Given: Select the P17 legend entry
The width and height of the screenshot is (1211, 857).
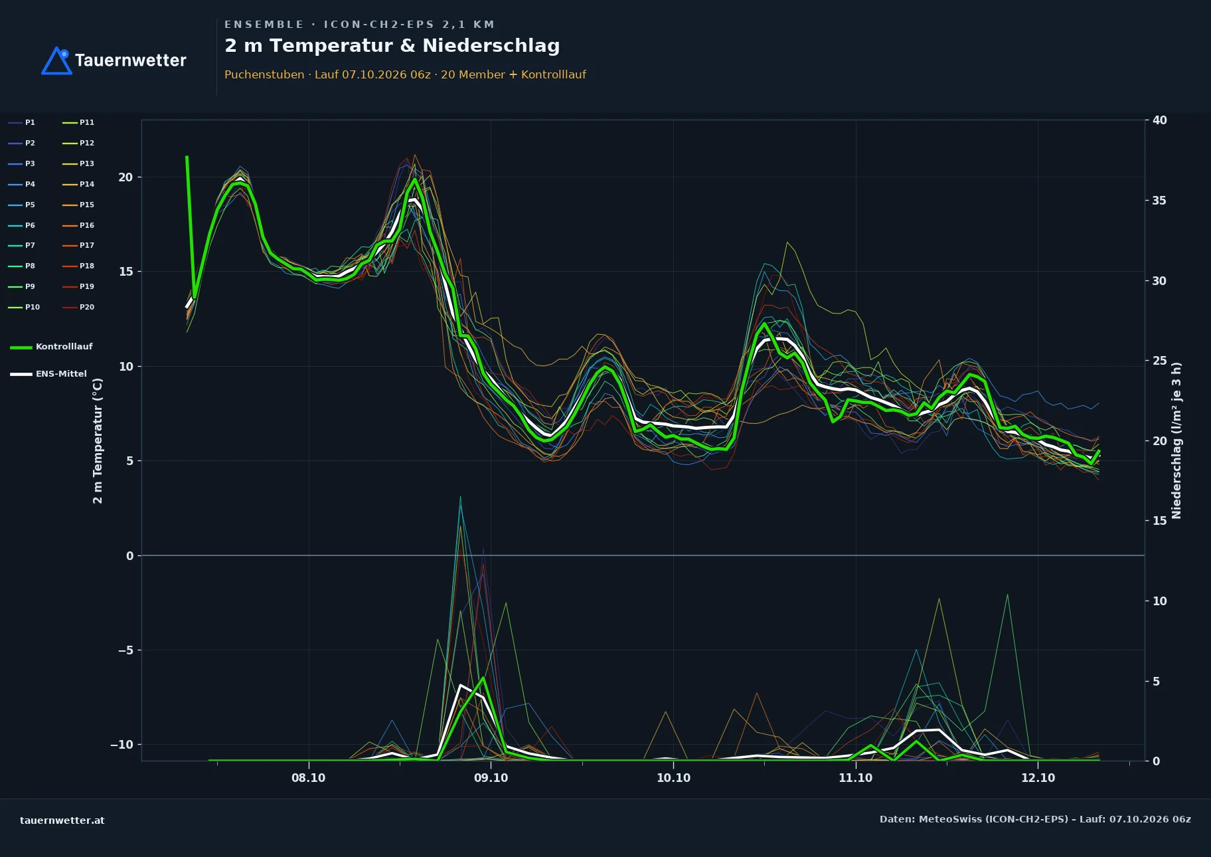Looking at the screenshot, I should tap(78, 245).
